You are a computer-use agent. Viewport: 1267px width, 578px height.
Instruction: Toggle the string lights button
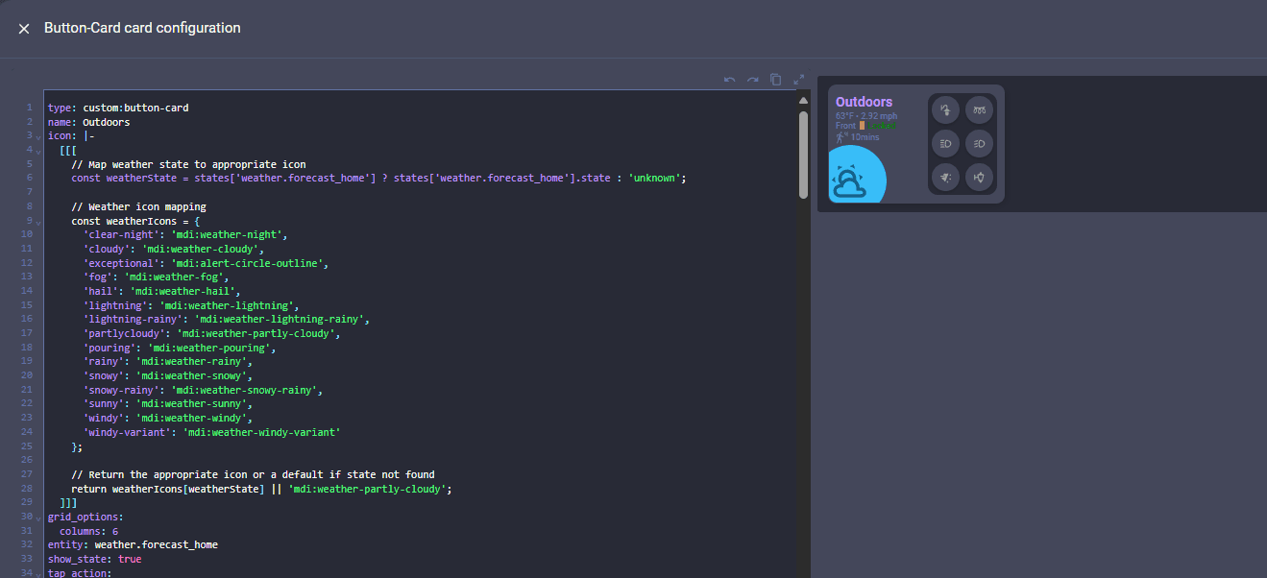point(979,109)
